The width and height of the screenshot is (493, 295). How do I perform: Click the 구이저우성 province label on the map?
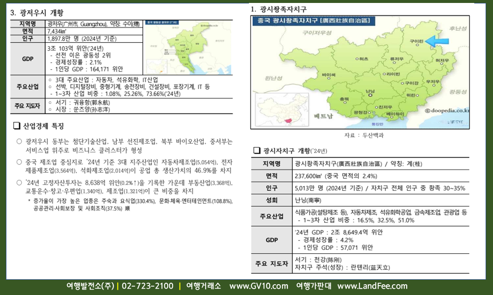[x=317, y=32]
